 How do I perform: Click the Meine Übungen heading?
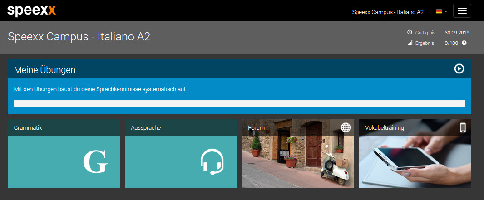pyautogui.click(x=45, y=70)
